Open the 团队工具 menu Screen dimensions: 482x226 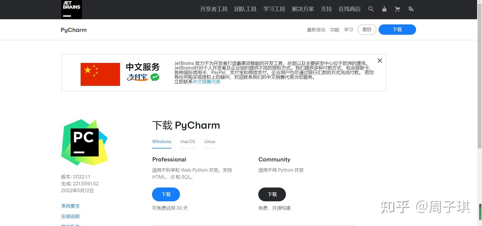(245, 9)
